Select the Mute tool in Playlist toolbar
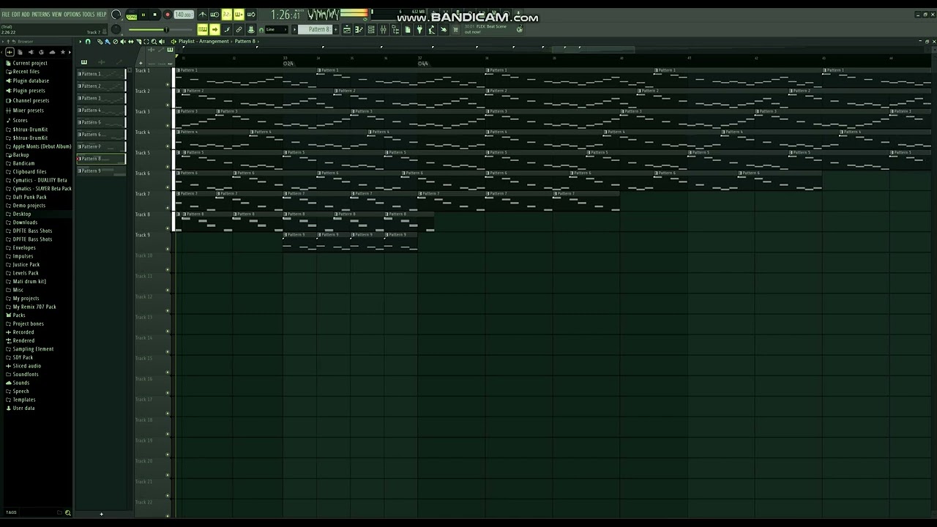 (122, 41)
